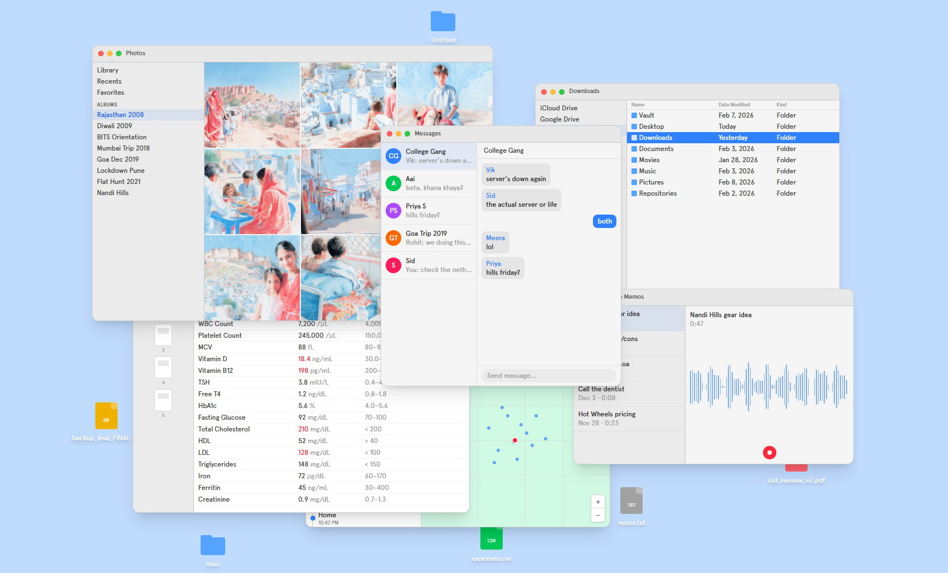
Task: Open the Nandi Hills album
Action: [113, 193]
